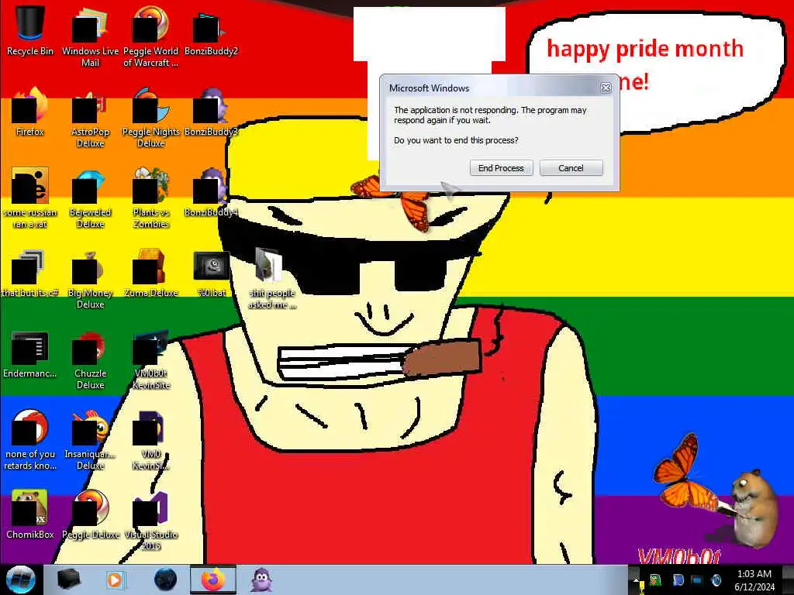The height and width of the screenshot is (595, 794).
Task: Launch Big Money Deluxe shortcut
Action: [90, 278]
